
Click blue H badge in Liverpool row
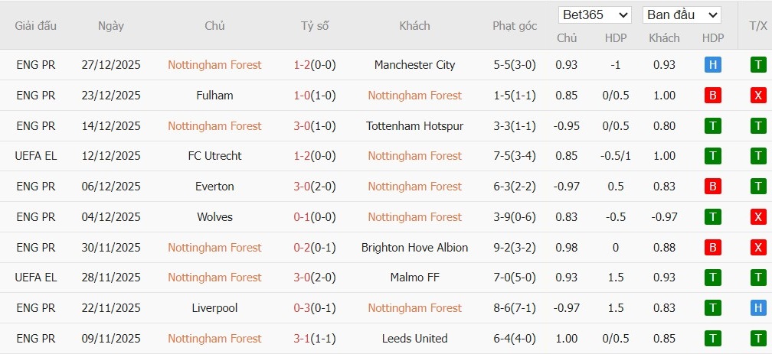pos(758,308)
